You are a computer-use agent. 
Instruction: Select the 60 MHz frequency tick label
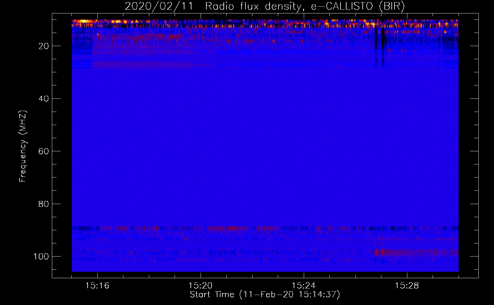coord(44,151)
